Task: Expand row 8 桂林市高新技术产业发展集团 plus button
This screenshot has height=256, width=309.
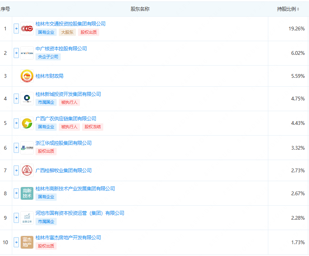Action: (16, 193)
